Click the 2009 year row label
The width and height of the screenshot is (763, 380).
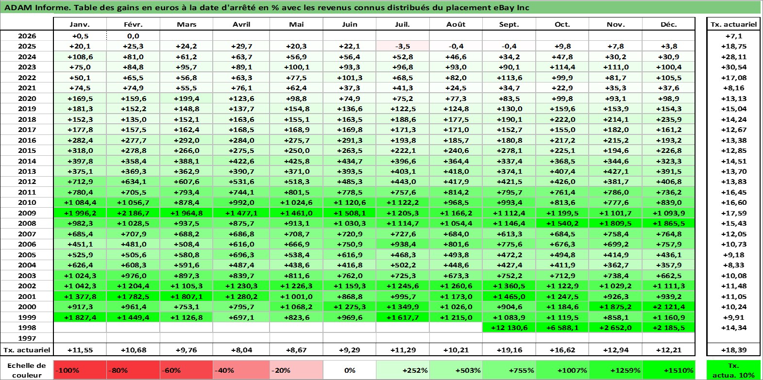[x=27, y=213]
